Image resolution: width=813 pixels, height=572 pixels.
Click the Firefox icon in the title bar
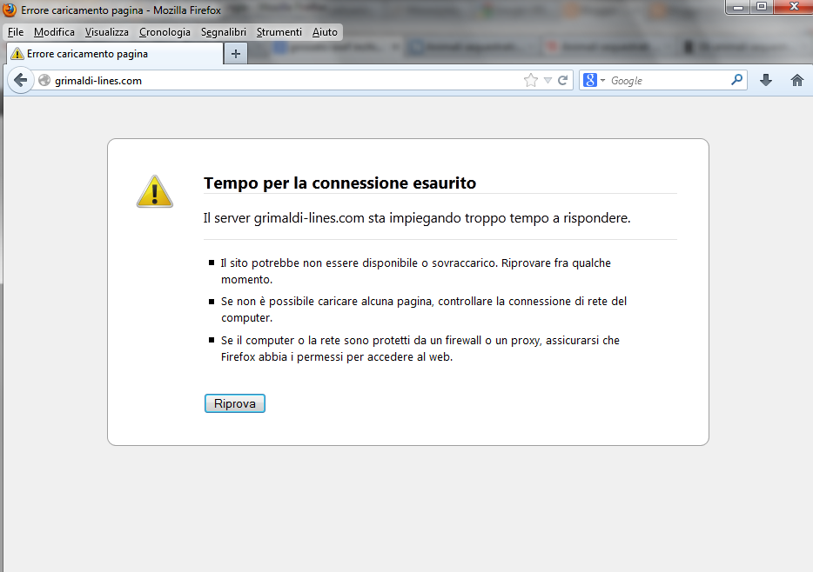point(10,10)
